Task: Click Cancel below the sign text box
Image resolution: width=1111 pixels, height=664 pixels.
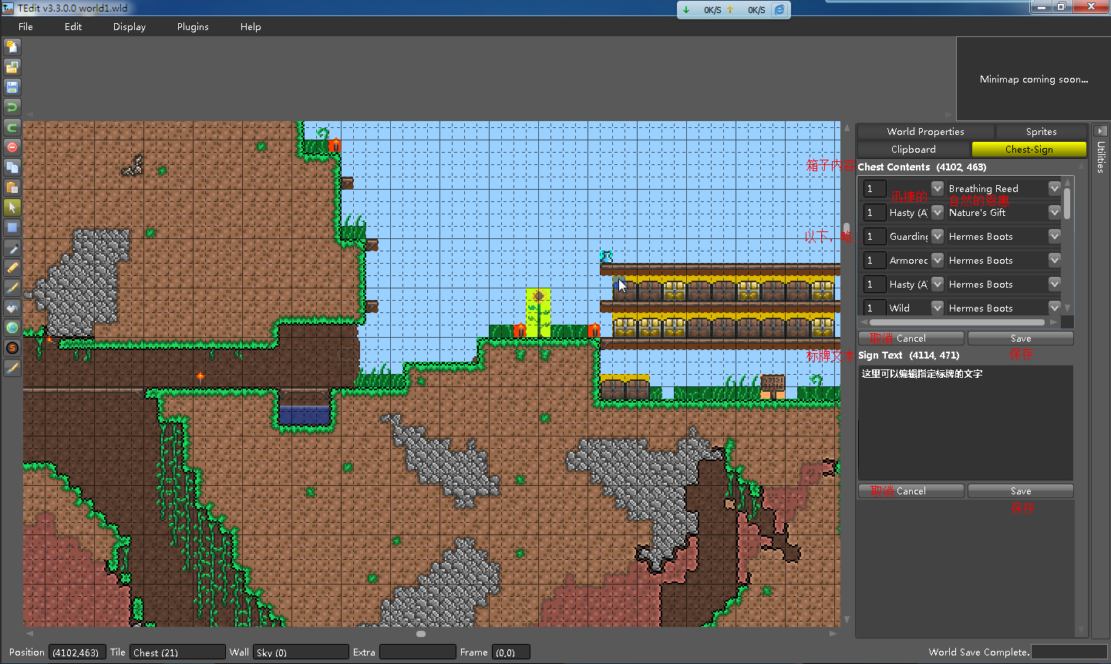Action: pyautogui.click(x=911, y=491)
